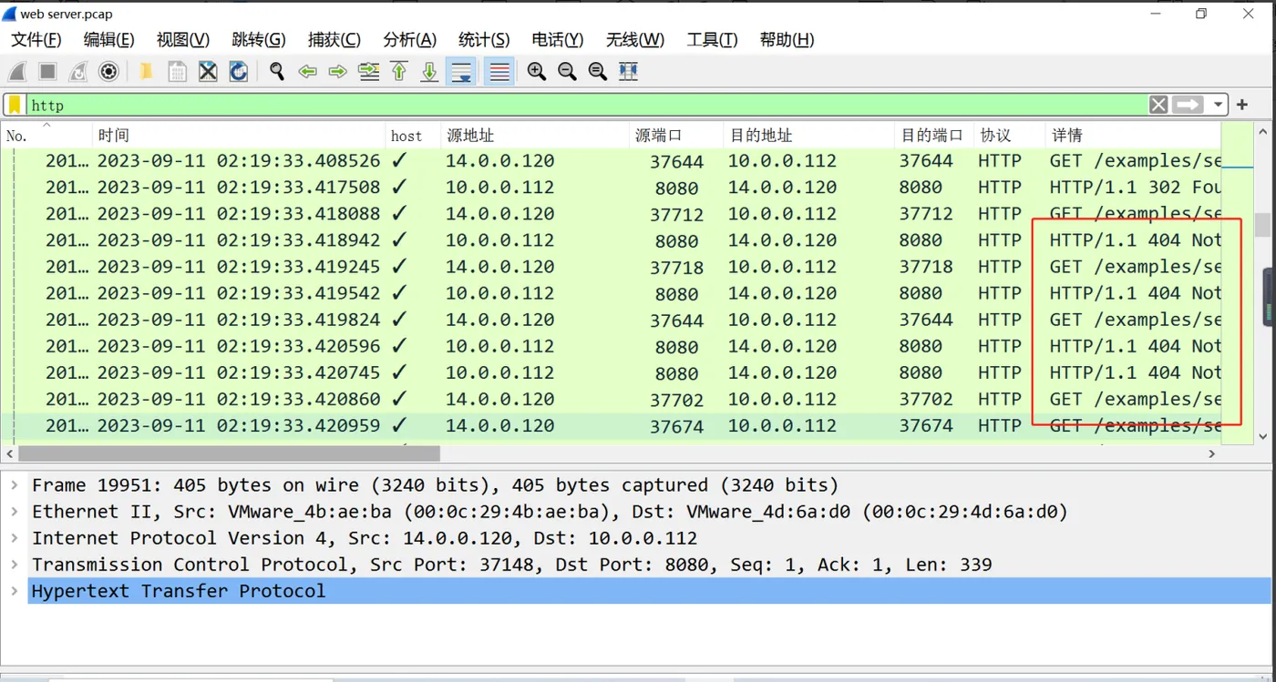Reload this capture file

pos(238,71)
